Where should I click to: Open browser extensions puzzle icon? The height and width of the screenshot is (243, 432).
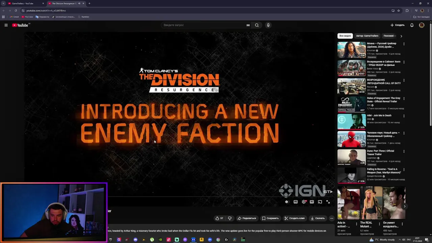tap(407, 10)
